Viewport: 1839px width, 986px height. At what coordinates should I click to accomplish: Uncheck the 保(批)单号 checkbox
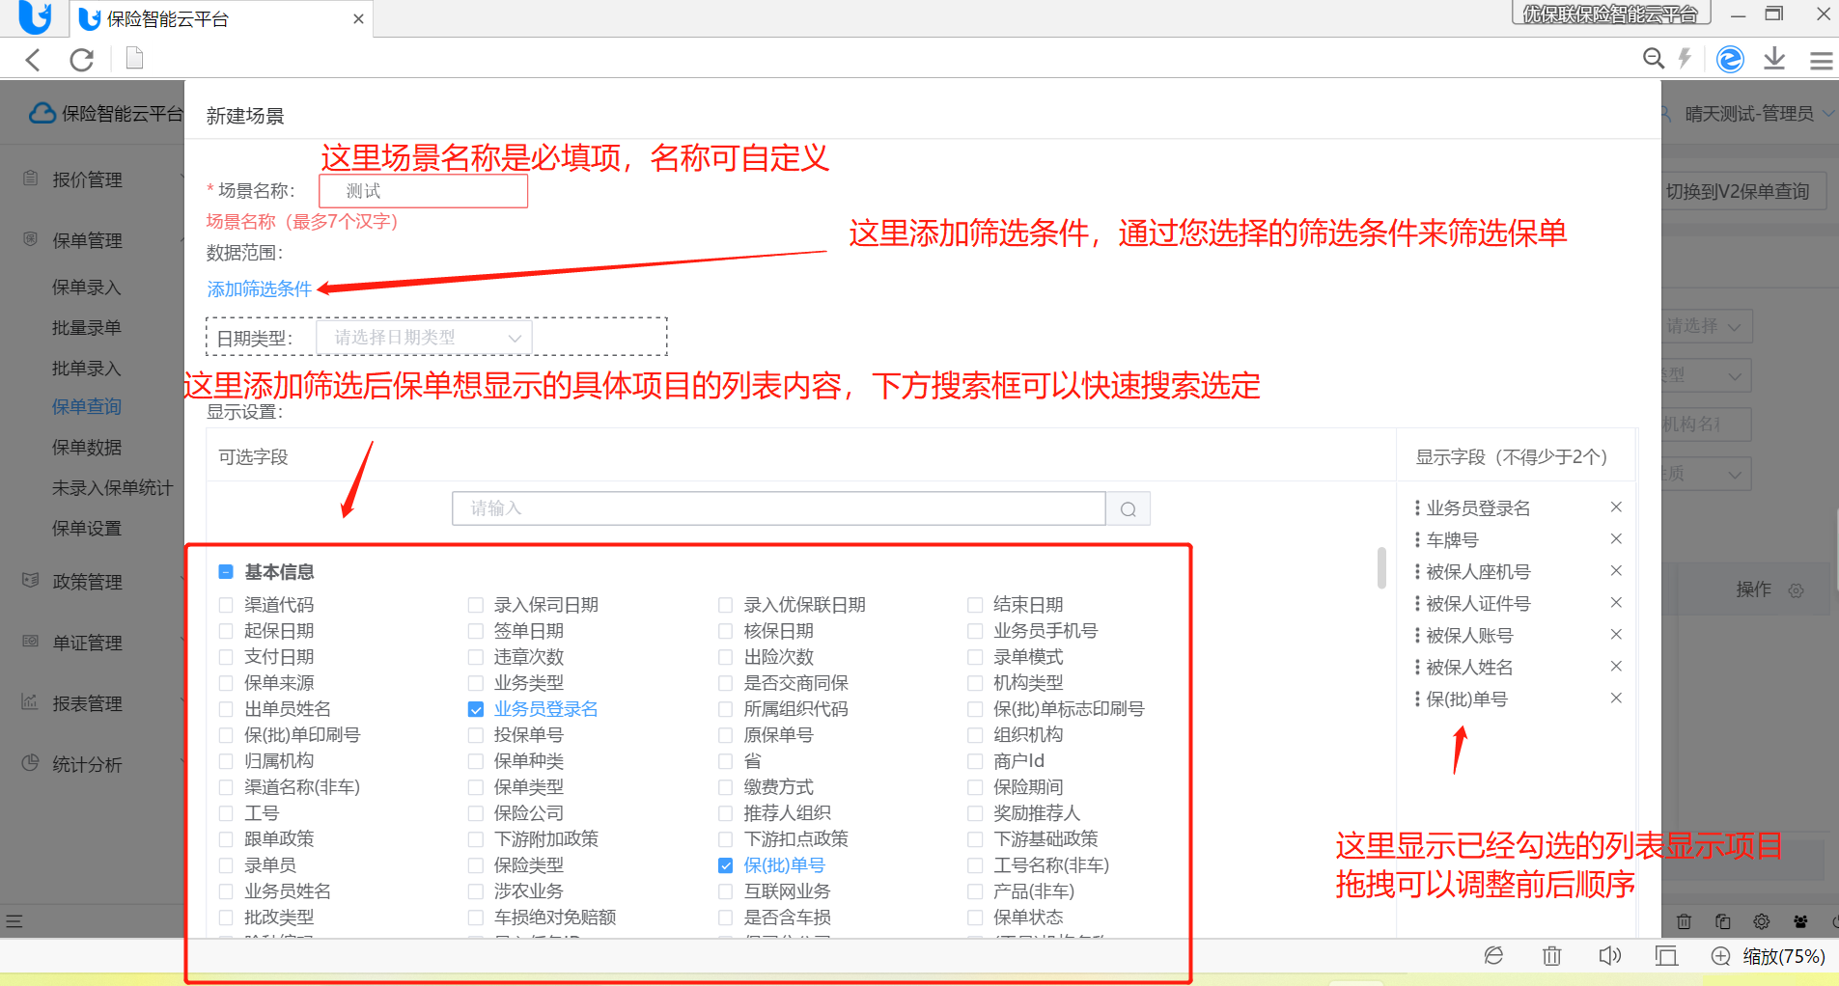pos(726,865)
